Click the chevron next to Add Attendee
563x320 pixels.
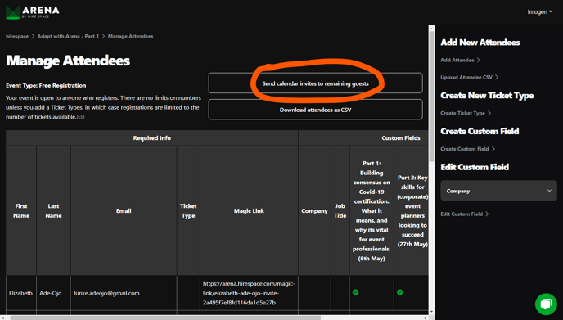click(x=478, y=60)
